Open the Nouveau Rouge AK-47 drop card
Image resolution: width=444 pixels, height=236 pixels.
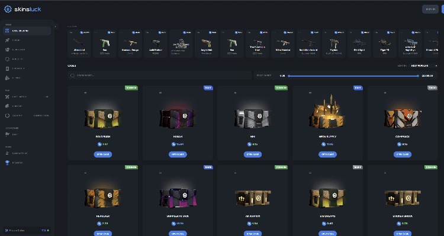pyautogui.click(x=130, y=44)
